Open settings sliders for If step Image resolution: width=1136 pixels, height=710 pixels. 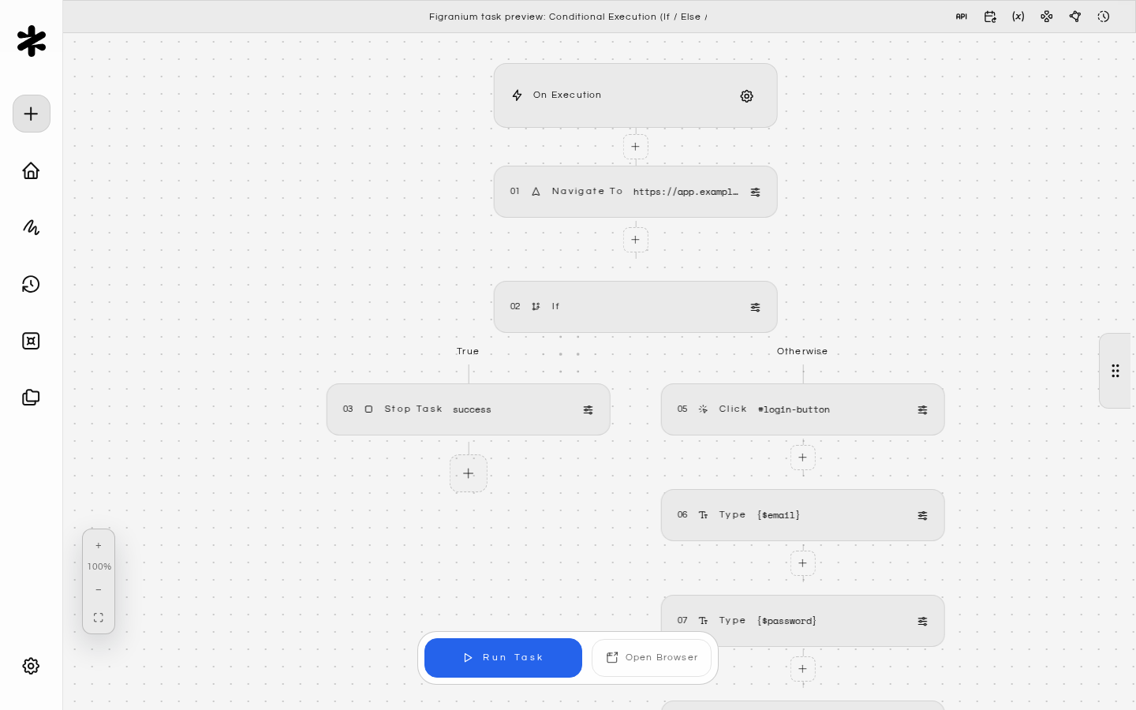[x=756, y=308]
